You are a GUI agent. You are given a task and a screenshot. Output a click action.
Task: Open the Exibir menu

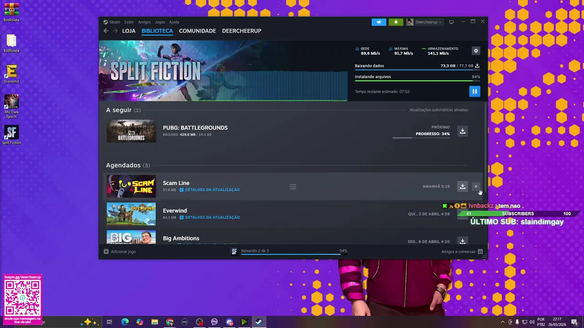(x=129, y=22)
